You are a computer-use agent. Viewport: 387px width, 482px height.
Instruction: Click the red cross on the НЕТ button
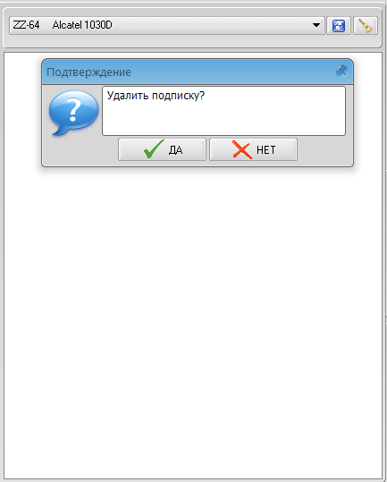(242, 149)
